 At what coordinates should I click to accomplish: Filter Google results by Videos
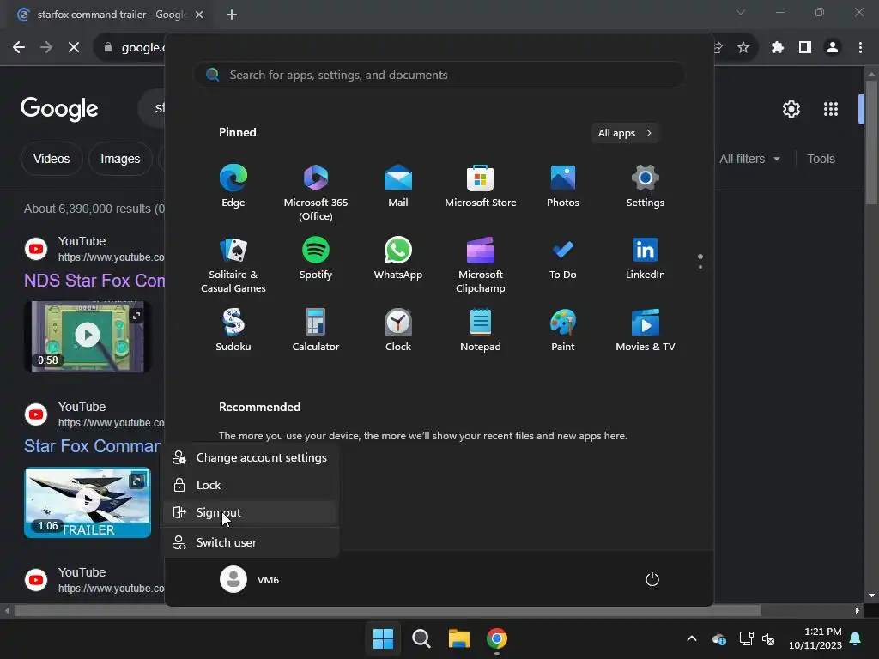pos(52,159)
